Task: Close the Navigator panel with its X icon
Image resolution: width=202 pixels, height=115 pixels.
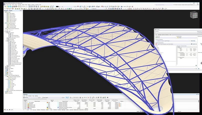Action: pyautogui.click(x=22, y=10)
